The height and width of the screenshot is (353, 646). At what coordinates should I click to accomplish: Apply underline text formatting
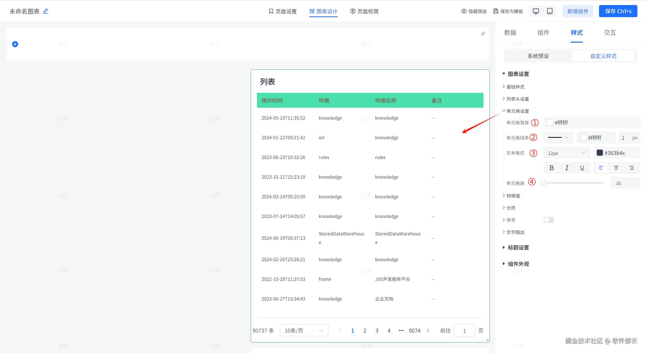[582, 168]
